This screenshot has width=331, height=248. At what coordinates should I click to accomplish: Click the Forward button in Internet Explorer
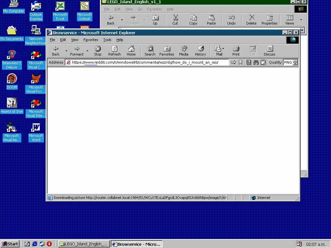[77, 51]
